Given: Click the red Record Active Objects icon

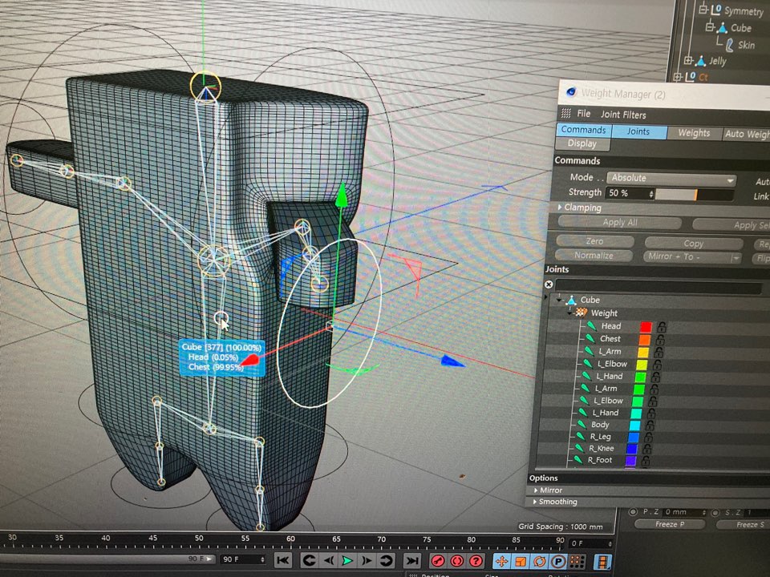Looking at the screenshot, I should tap(438, 561).
